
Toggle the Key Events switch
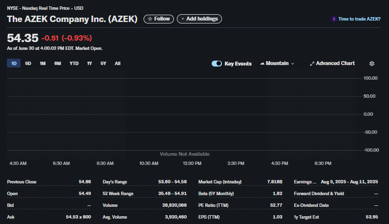pyautogui.click(x=217, y=64)
